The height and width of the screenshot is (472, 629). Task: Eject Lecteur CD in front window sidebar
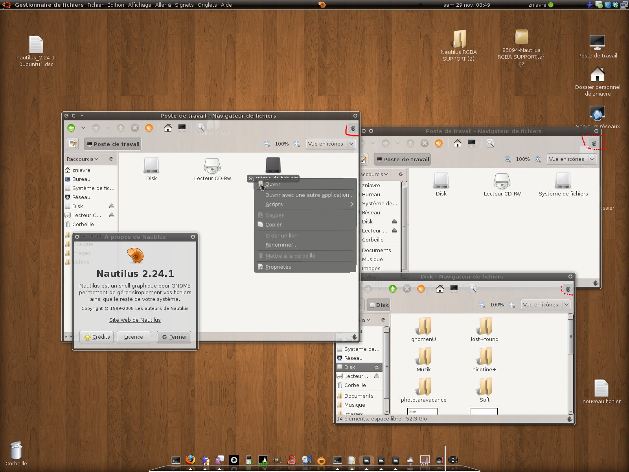coord(112,215)
